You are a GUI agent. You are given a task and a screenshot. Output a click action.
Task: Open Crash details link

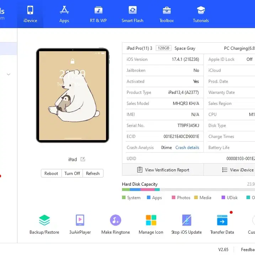[187, 148]
